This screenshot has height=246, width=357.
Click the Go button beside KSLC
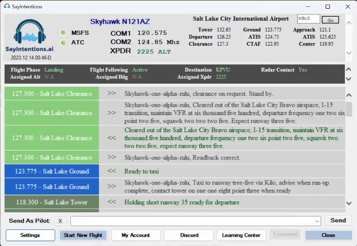pyautogui.click(x=330, y=20)
